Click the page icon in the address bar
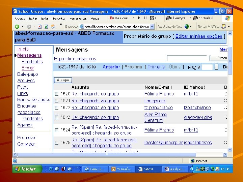This screenshot has width=243, height=182. point(82,27)
